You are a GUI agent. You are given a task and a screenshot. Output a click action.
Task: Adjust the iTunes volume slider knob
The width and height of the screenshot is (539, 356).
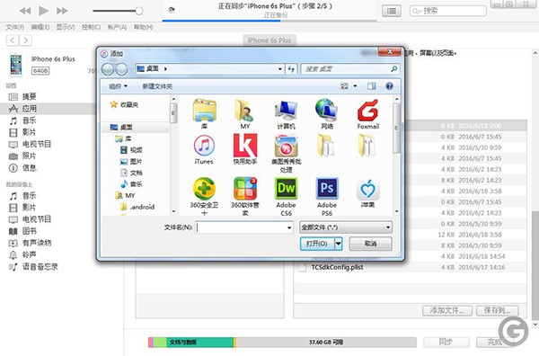click(139, 11)
